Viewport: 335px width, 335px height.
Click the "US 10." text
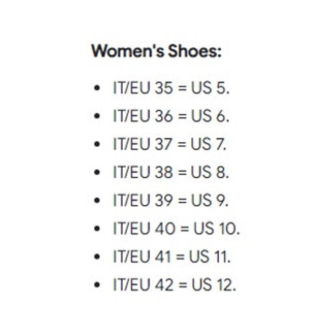pyautogui.click(x=216, y=228)
